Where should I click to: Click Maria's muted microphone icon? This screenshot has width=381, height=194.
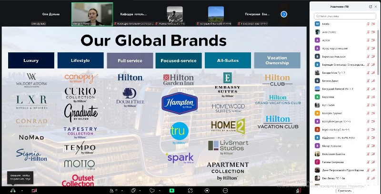[368, 24]
